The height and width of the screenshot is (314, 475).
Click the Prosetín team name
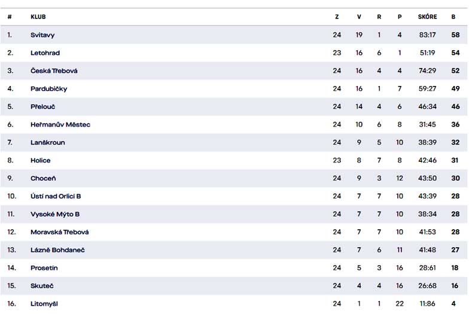click(x=44, y=268)
